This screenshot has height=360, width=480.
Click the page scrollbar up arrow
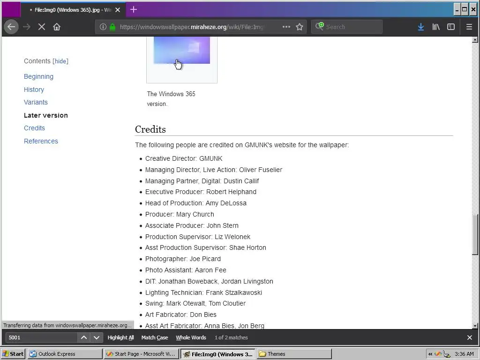tap(475, 39)
